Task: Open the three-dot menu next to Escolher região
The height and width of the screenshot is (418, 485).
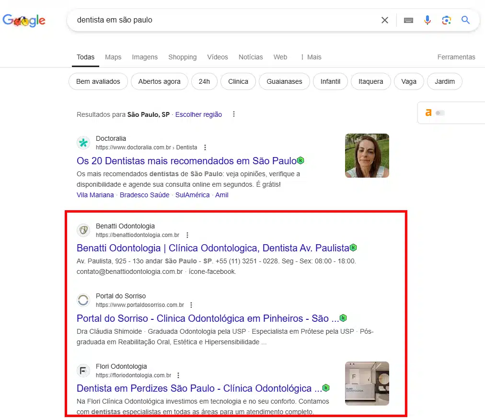Action: (x=233, y=114)
